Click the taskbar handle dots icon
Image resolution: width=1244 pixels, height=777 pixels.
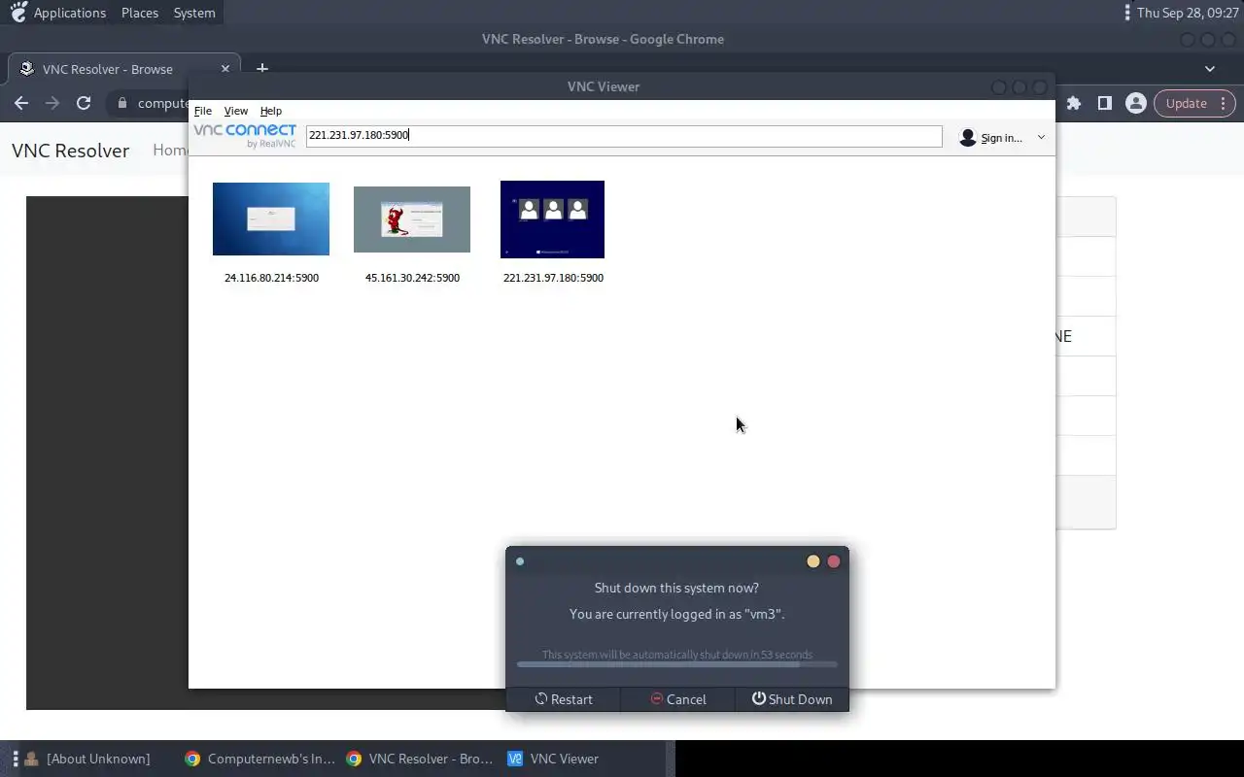[16, 759]
